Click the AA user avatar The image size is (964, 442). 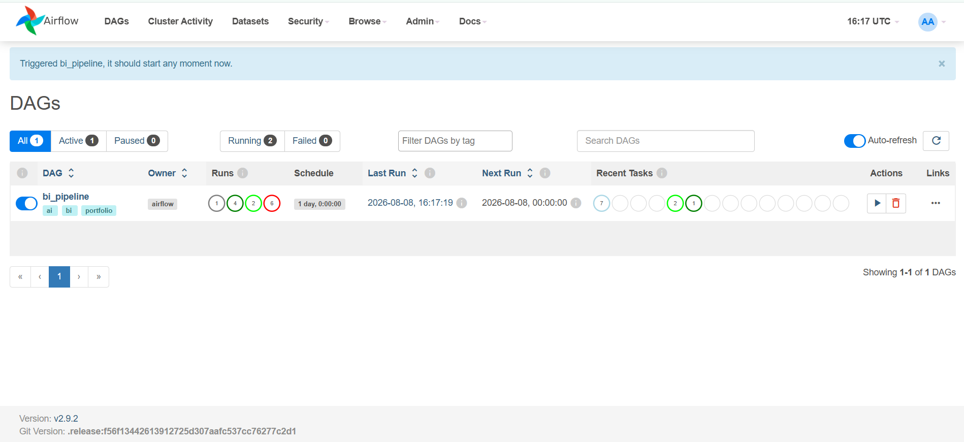[927, 22]
